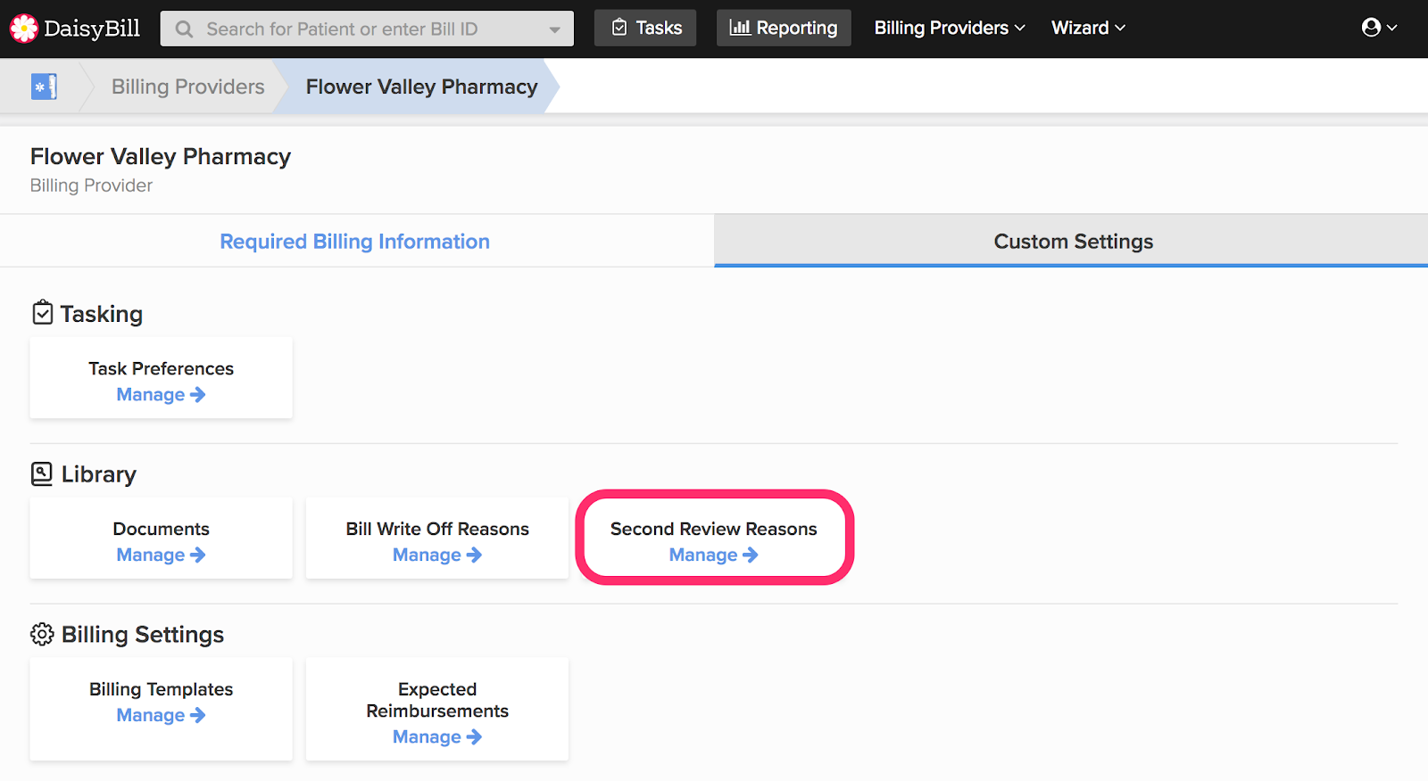
Task: Click the Library section heading
Action: 99,474
